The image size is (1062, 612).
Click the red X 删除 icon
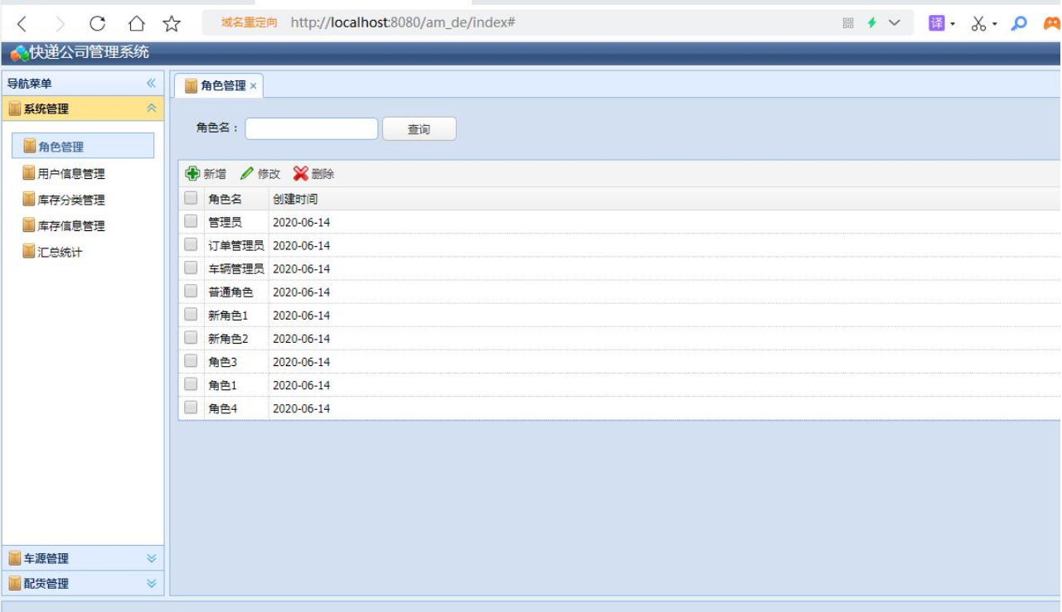click(x=301, y=173)
